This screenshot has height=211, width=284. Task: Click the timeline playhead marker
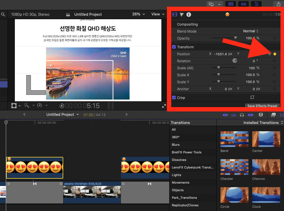(x=6, y=123)
